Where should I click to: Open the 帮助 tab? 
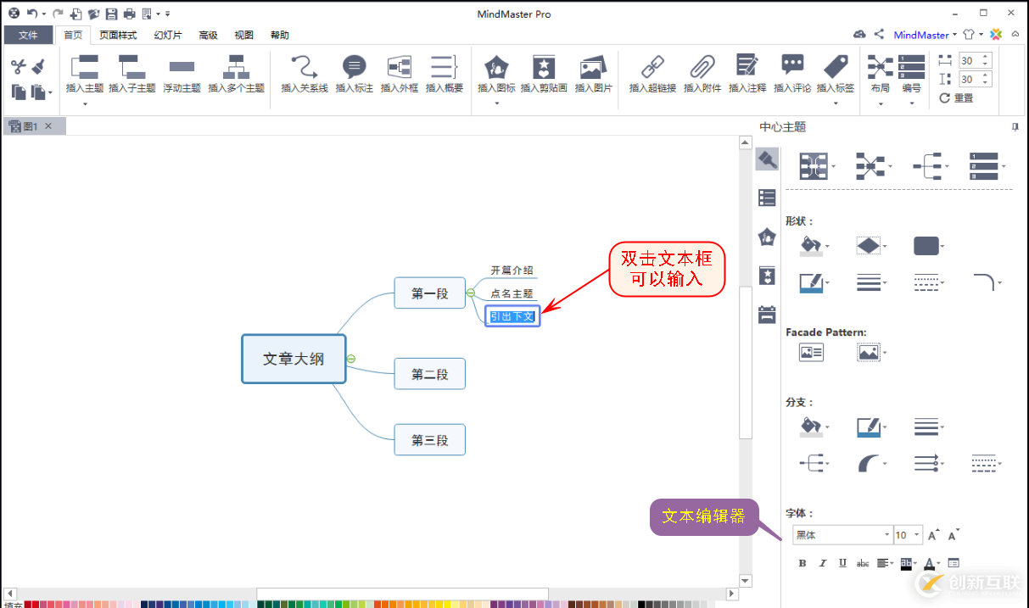[279, 35]
